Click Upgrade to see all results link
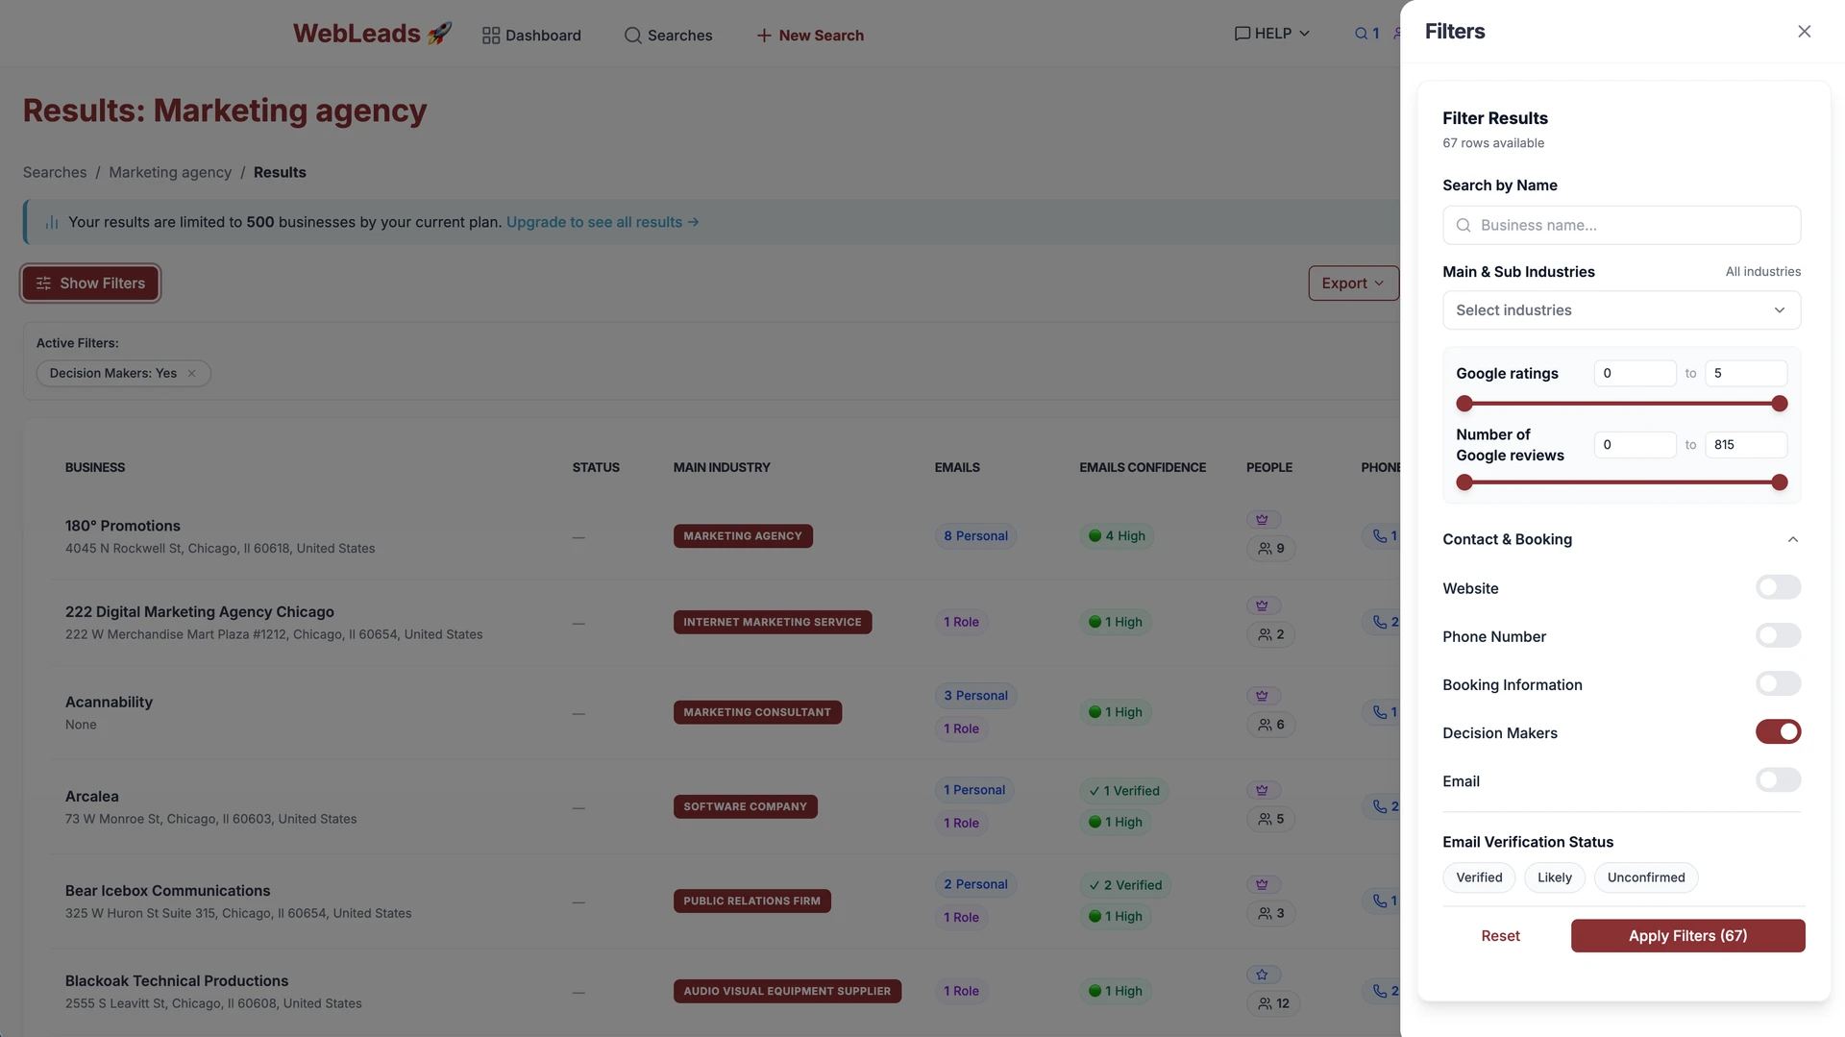Viewport: 1845px width, 1037px height. tap(602, 222)
